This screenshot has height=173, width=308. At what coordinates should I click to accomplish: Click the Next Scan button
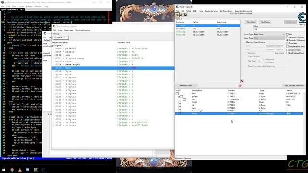pyautogui.click(x=265, y=22)
